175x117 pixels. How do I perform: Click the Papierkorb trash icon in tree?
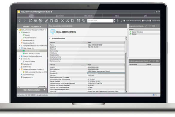tap(22, 77)
